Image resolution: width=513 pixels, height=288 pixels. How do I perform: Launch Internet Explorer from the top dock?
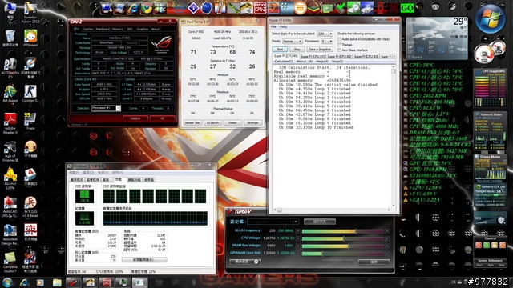point(133,8)
